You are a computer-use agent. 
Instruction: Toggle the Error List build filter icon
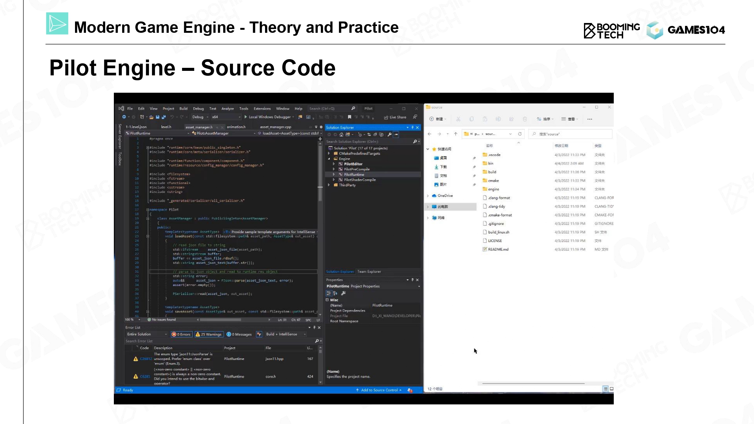coord(259,334)
